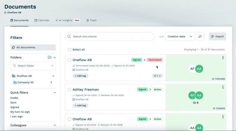Click Renews 24-04-2026 text

[112, 95]
